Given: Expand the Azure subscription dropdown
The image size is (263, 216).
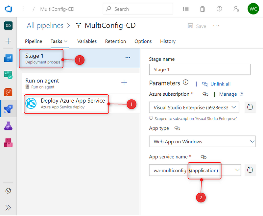Looking at the screenshot, I should pos(234,107).
